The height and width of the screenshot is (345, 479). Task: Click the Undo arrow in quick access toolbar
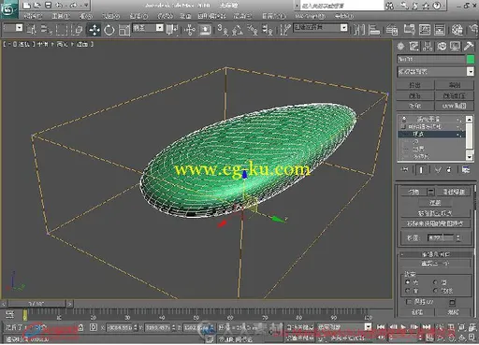click(59, 6)
